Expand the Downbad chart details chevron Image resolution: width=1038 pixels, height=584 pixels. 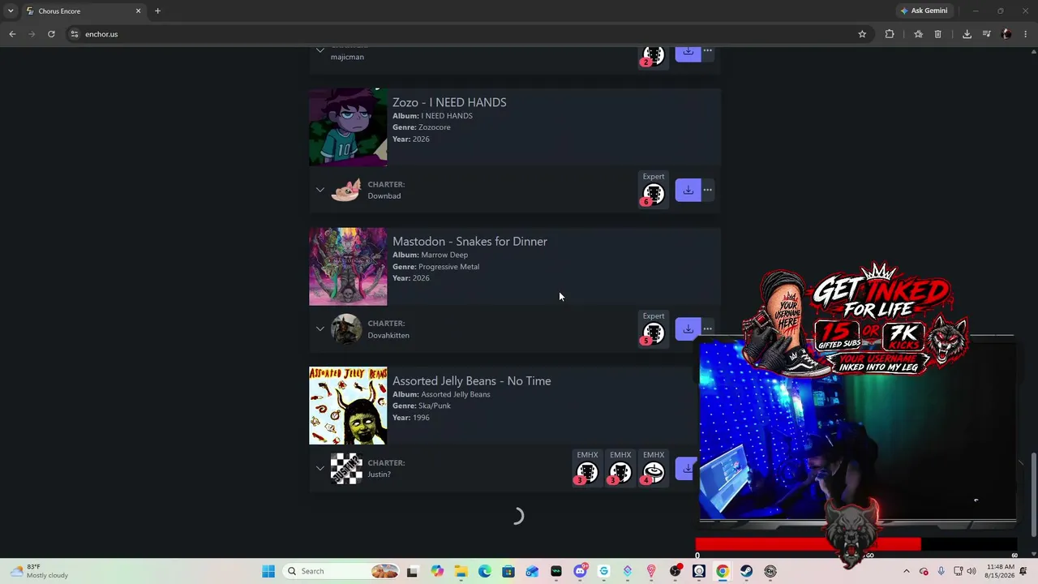point(320,190)
